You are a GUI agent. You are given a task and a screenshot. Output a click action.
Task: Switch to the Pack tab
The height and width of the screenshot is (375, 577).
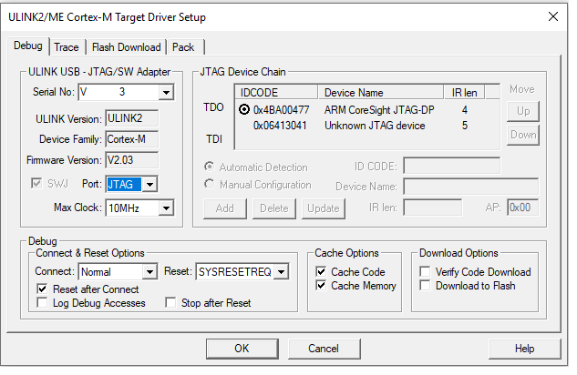click(183, 47)
